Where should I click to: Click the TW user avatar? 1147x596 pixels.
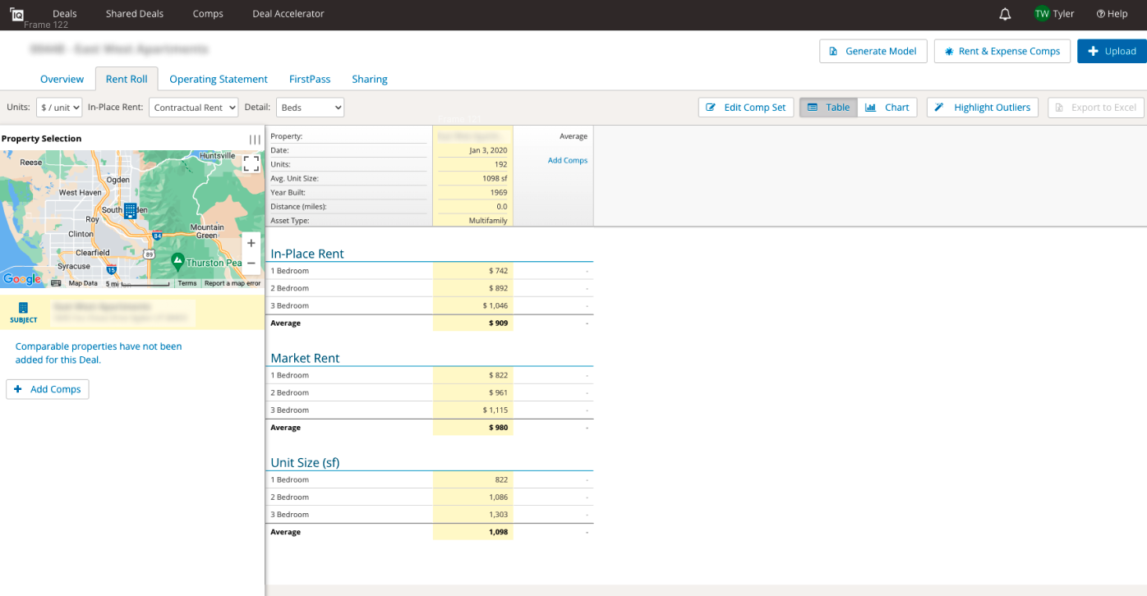(1042, 14)
